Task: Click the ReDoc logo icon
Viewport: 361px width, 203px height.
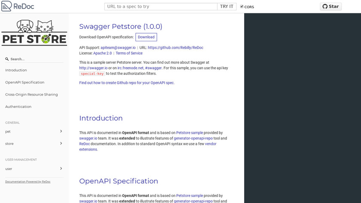Action: click(x=6, y=6)
